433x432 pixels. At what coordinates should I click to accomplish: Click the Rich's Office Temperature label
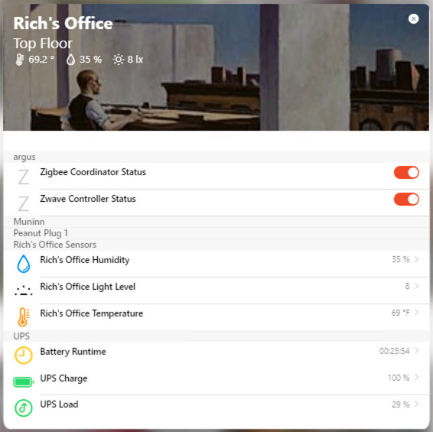pos(92,313)
